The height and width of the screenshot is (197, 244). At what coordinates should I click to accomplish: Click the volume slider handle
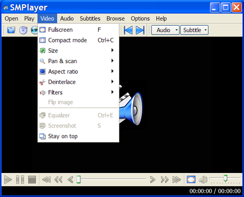(x=225, y=178)
